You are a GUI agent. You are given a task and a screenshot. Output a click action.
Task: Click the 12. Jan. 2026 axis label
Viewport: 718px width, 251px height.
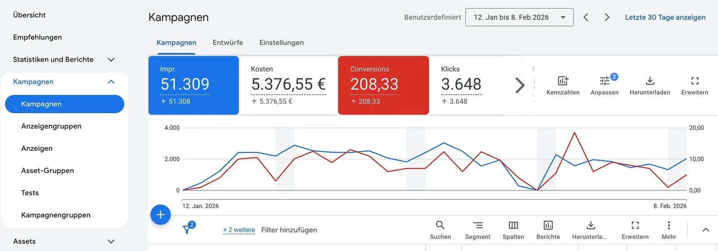(x=200, y=206)
